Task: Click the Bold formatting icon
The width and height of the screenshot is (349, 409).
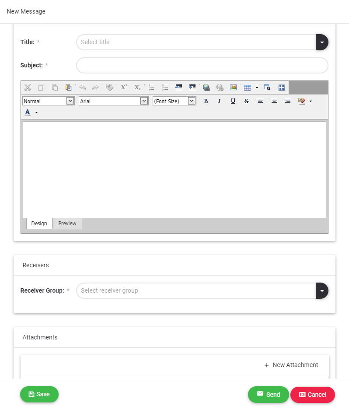Action: (206, 101)
